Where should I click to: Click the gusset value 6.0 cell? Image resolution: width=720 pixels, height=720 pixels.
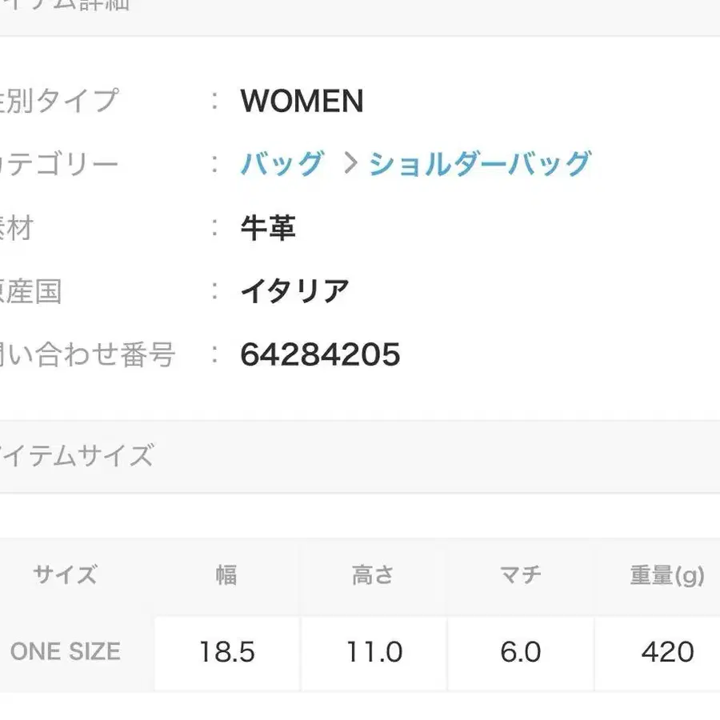pyautogui.click(x=521, y=652)
